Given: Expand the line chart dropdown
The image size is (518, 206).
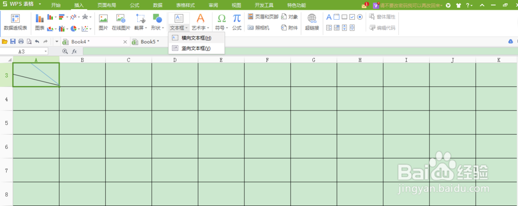Looking at the screenshot, I should (x=79, y=17).
